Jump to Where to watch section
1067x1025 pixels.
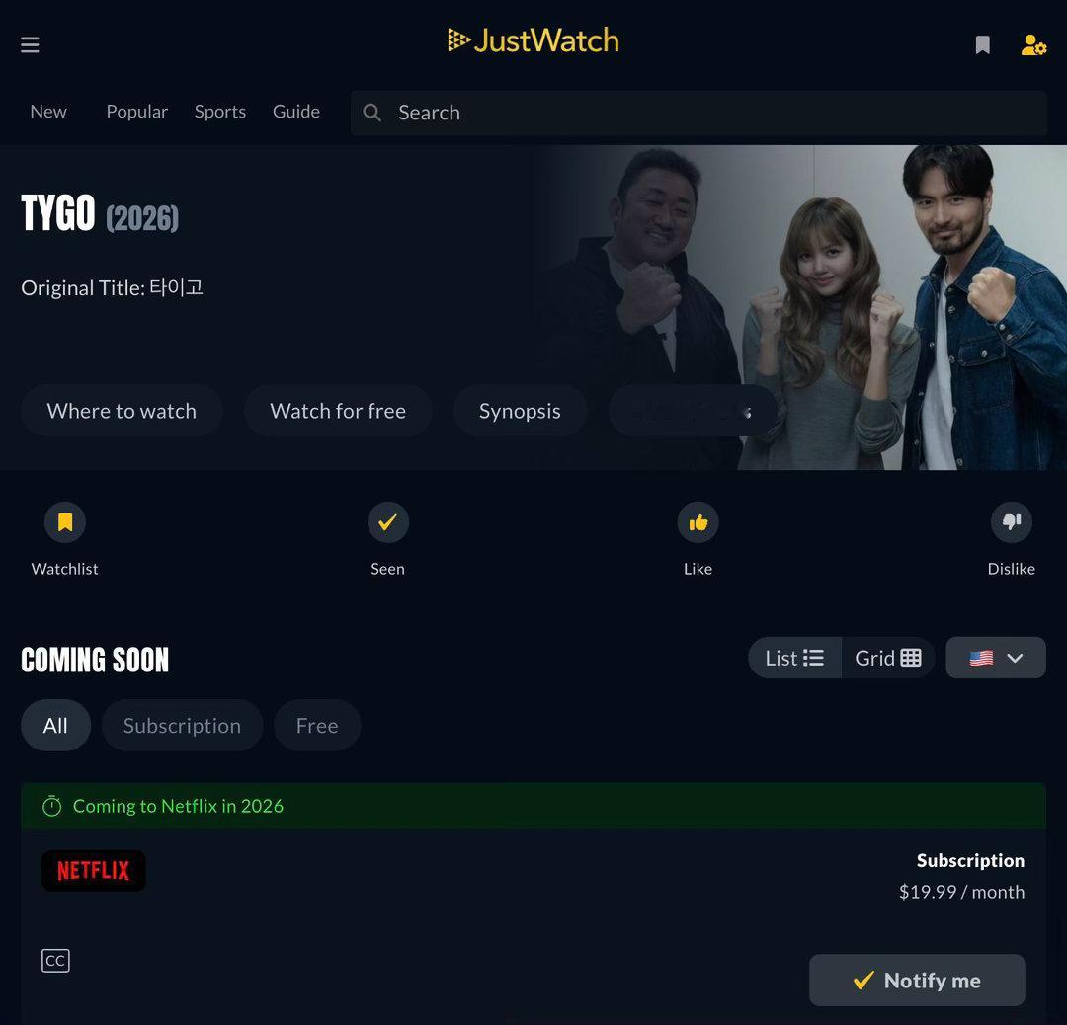[x=122, y=411]
